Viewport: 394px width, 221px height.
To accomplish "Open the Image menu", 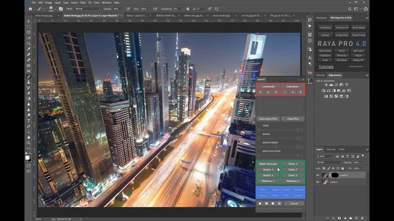I will pyautogui.click(x=49, y=2).
